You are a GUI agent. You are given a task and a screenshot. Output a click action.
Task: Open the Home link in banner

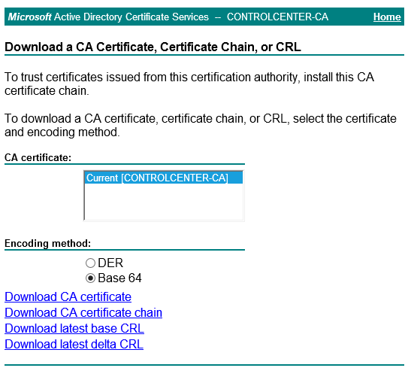[x=387, y=17]
